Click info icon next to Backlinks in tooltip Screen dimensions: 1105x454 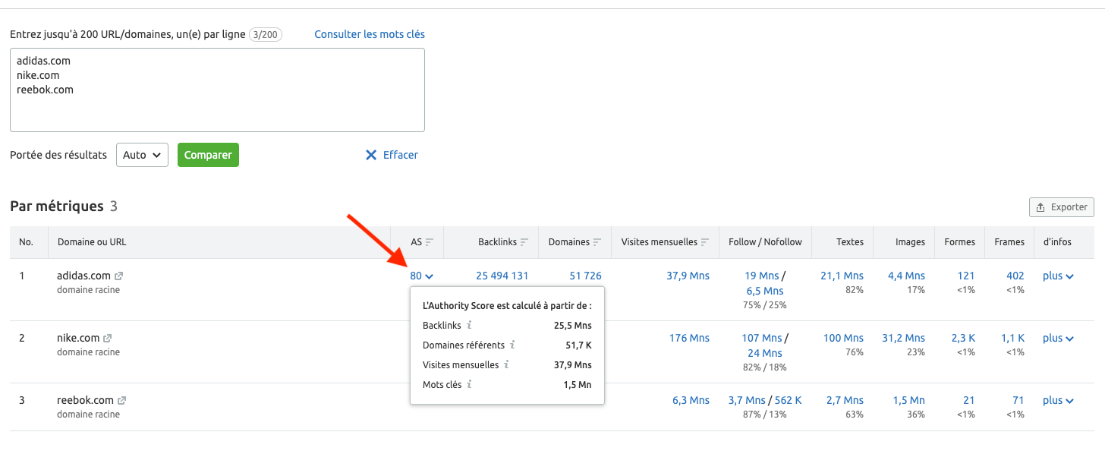pos(470,325)
